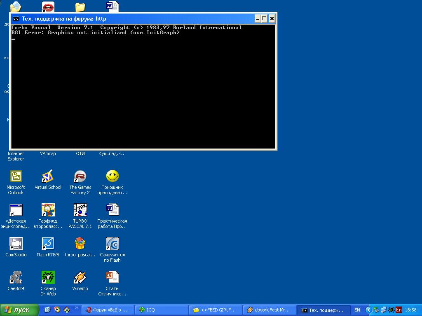Switch to the Форум «Всё о ...» taskbar button
This screenshot has height=316, width=422.
(108, 310)
